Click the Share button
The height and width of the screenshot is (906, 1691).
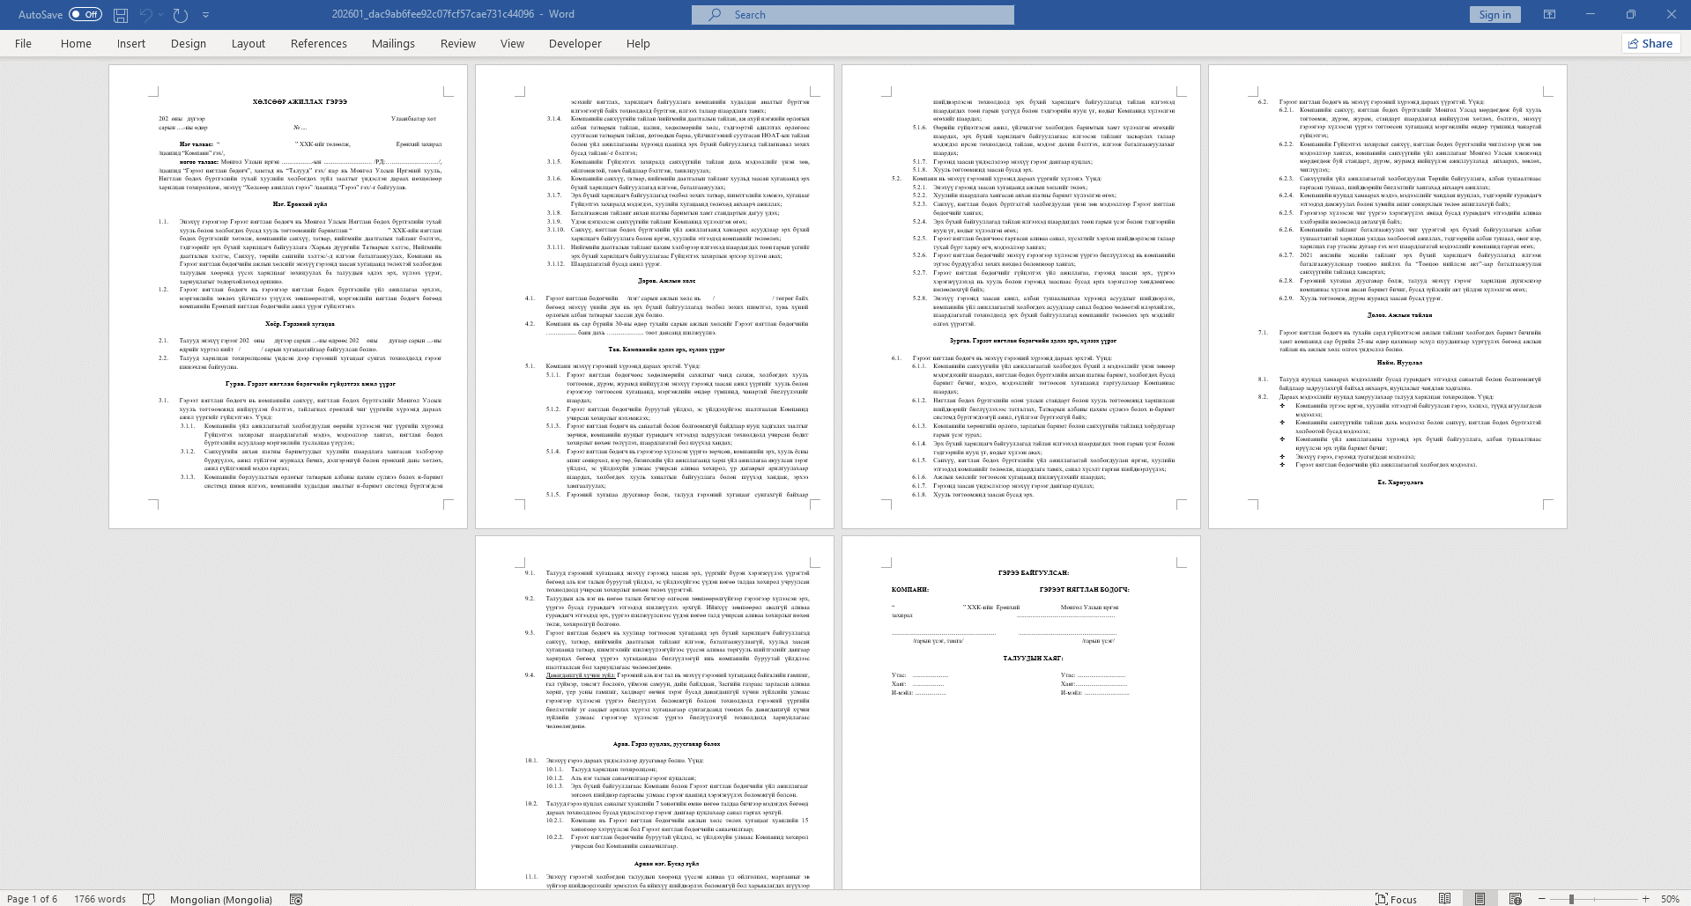click(1650, 43)
